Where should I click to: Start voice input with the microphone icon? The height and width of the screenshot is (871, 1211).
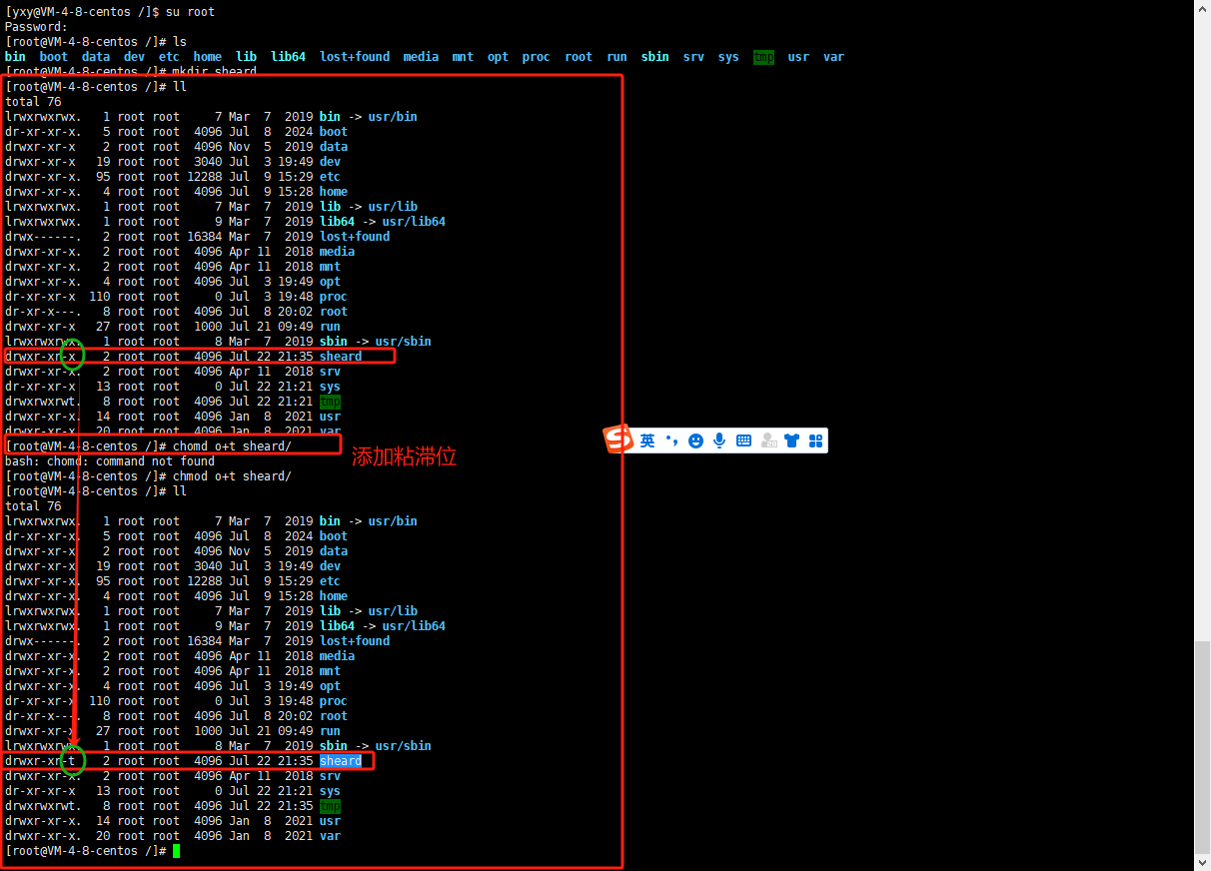click(x=719, y=440)
